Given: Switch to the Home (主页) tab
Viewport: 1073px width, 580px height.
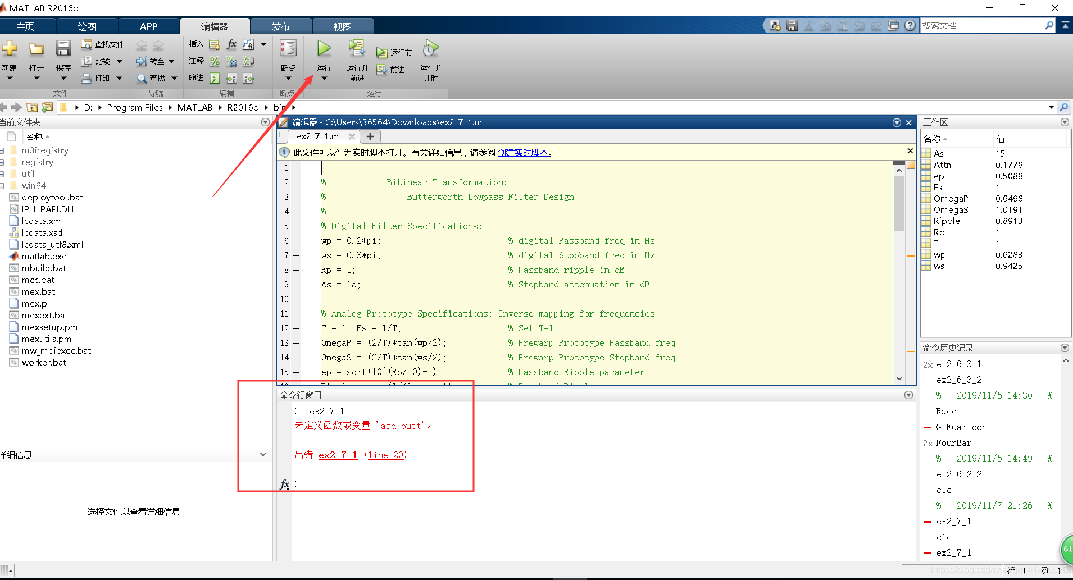Looking at the screenshot, I should coord(25,26).
